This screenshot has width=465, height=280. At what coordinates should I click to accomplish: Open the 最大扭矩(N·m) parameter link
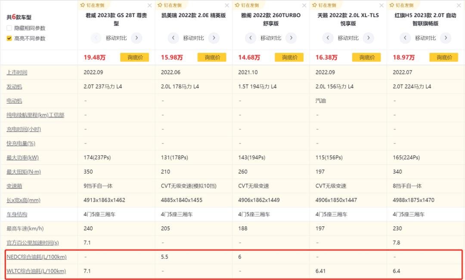24,172
